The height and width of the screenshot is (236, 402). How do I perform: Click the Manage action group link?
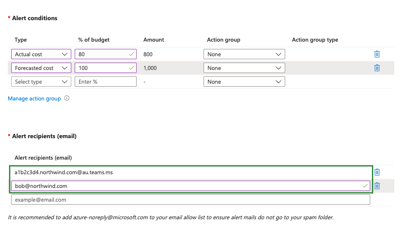34,99
